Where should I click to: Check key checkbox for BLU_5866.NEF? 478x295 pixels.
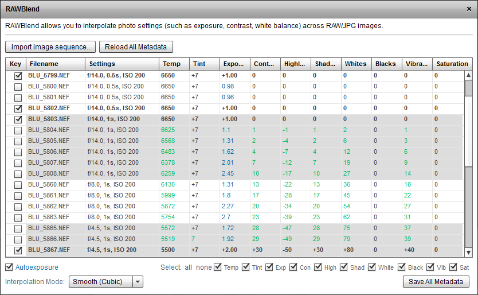pyautogui.click(x=18, y=239)
